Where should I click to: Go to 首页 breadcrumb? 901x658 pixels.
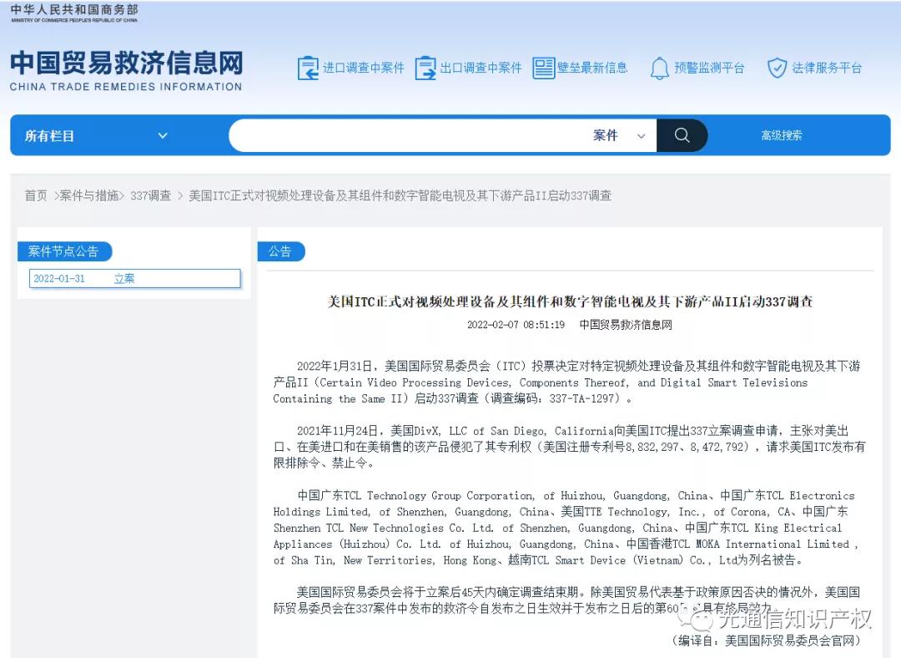[x=36, y=195]
